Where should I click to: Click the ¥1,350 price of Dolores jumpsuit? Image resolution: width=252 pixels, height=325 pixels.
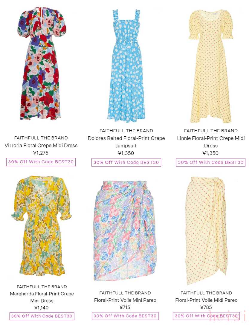coord(126,153)
